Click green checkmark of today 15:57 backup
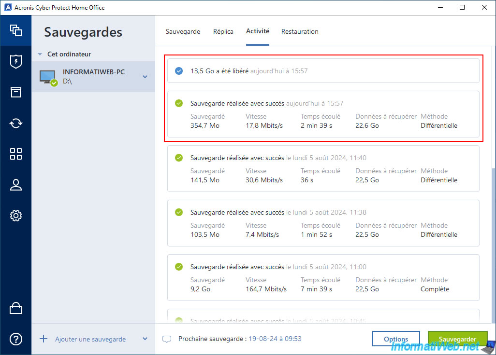 [179, 103]
